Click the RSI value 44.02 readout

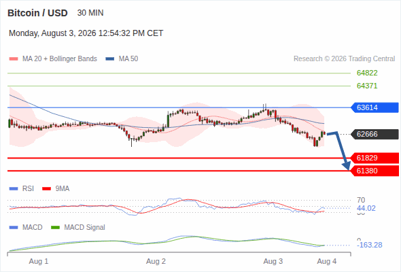click(366, 208)
